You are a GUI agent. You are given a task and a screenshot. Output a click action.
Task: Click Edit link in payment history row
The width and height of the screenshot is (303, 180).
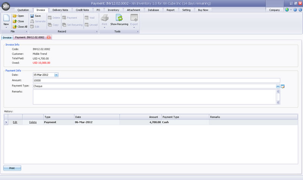tap(15, 122)
